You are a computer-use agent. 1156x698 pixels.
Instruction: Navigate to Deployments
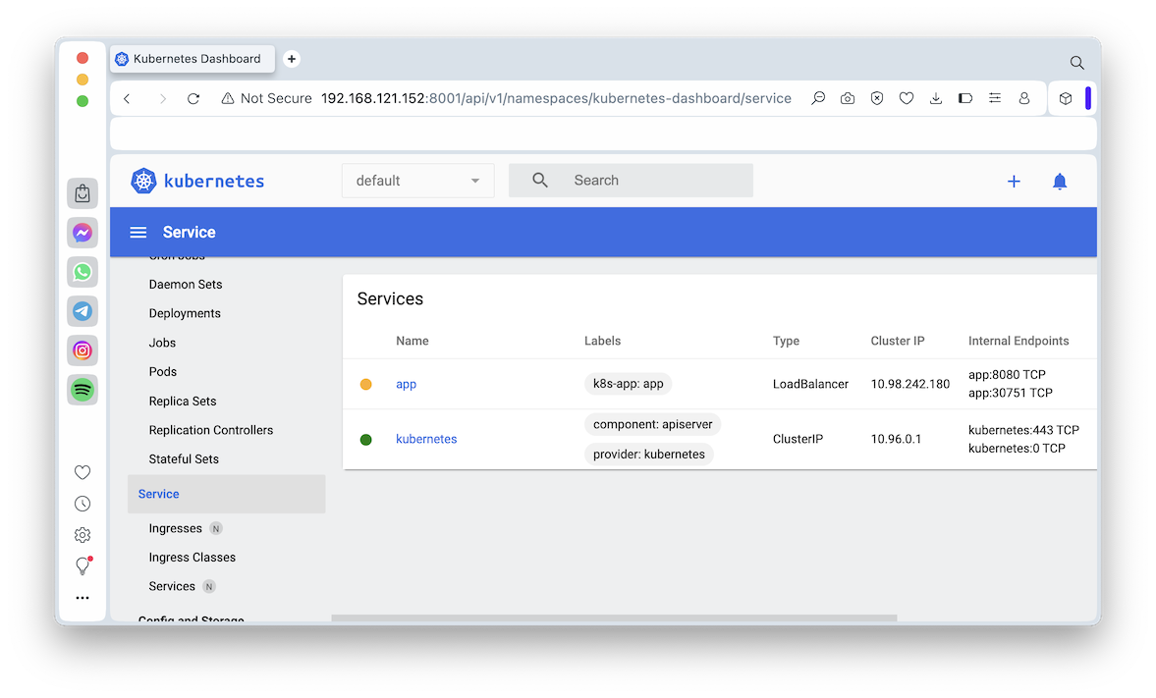[x=185, y=313]
